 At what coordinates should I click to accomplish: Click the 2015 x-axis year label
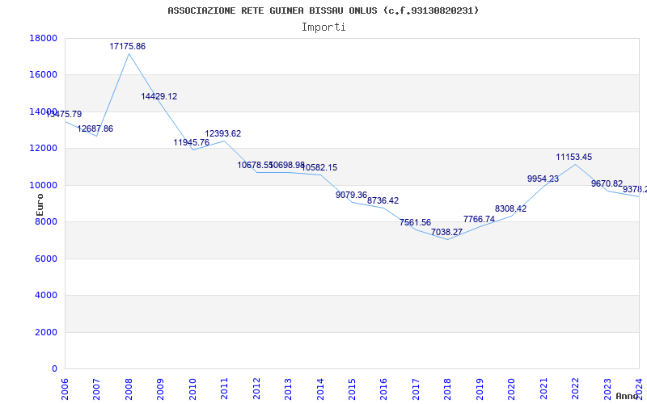pyautogui.click(x=353, y=389)
